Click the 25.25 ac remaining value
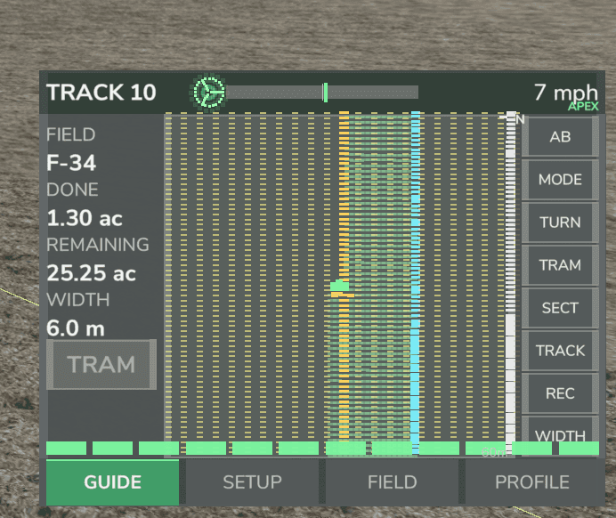 tap(91, 273)
